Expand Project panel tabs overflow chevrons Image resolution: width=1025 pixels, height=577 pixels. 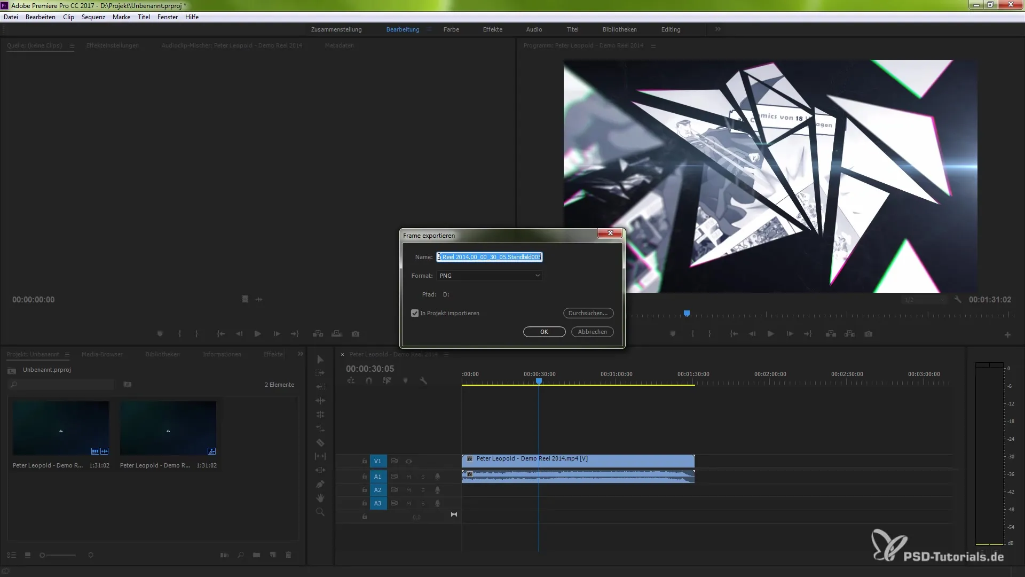pyautogui.click(x=301, y=354)
